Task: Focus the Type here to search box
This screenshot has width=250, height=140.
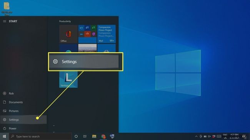Action: point(40,137)
